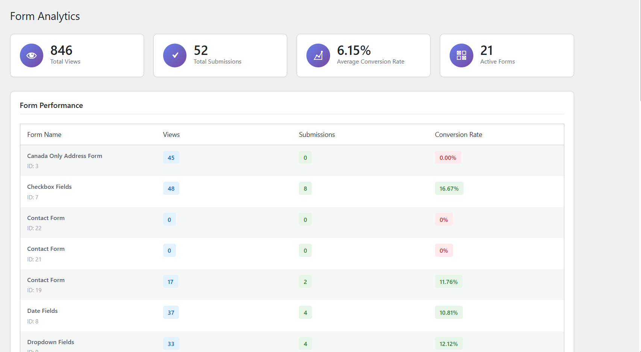Select the Conversion Rate column header
Image resolution: width=641 pixels, height=352 pixels.
tap(458, 134)
